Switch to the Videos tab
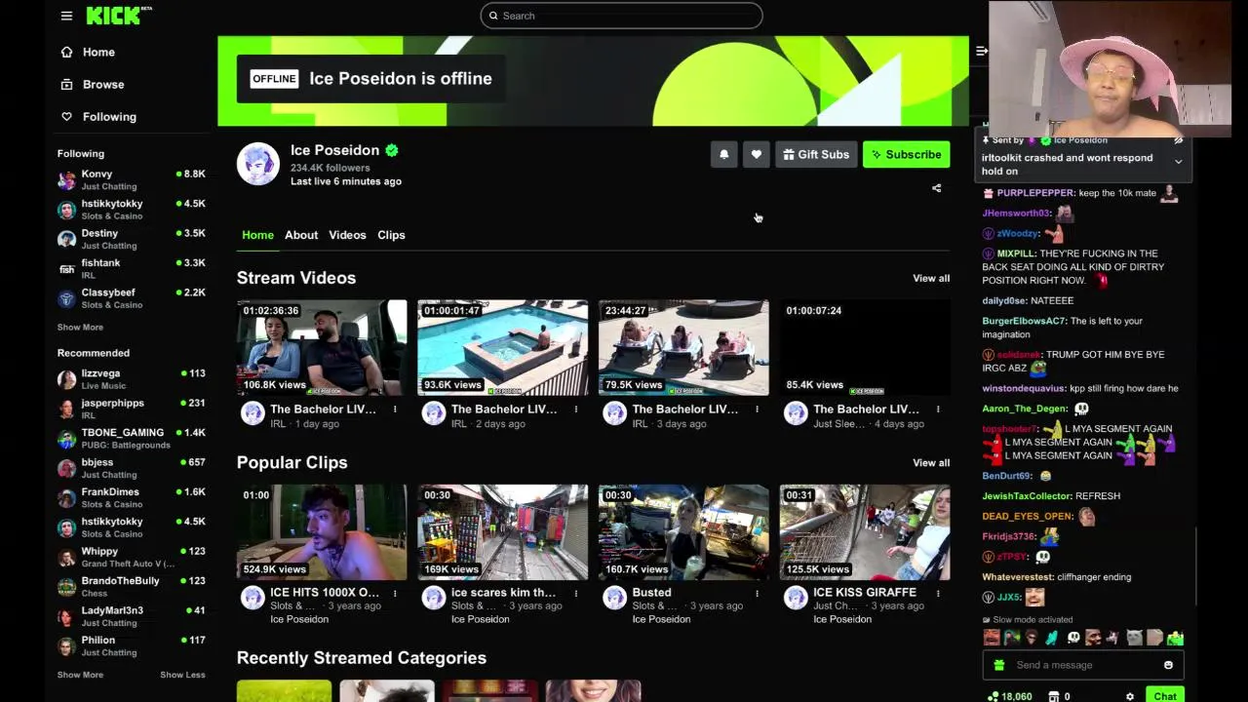Viewport: 1248px width, 702px height. (x=347, y=235)
